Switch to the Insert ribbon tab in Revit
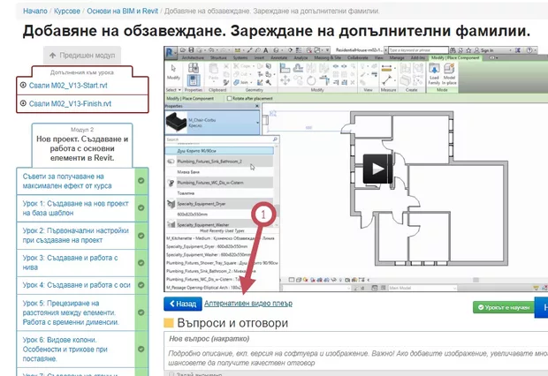Screen dimensions: 548x376 click(x=259, y=57)
